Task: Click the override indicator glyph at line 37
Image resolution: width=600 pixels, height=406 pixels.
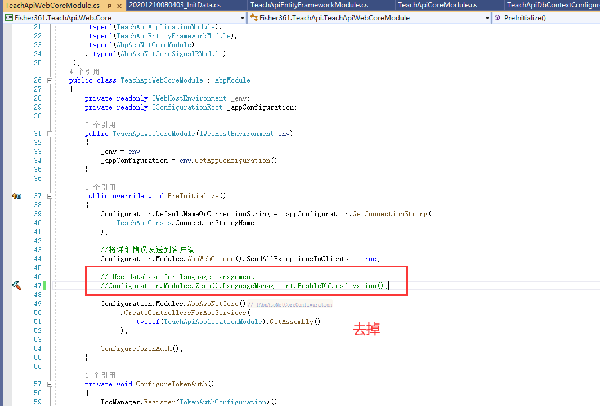Action: point(16,196)
